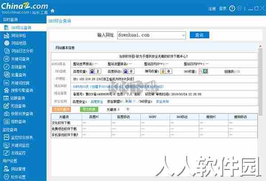Click the IP address line text
266x181 pixels.
(x=103, y=79)
